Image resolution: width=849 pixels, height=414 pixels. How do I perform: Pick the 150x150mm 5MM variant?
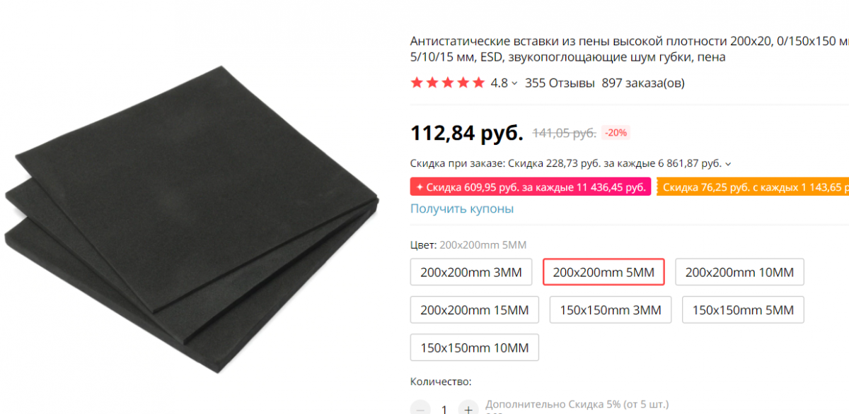pos(743,309)
